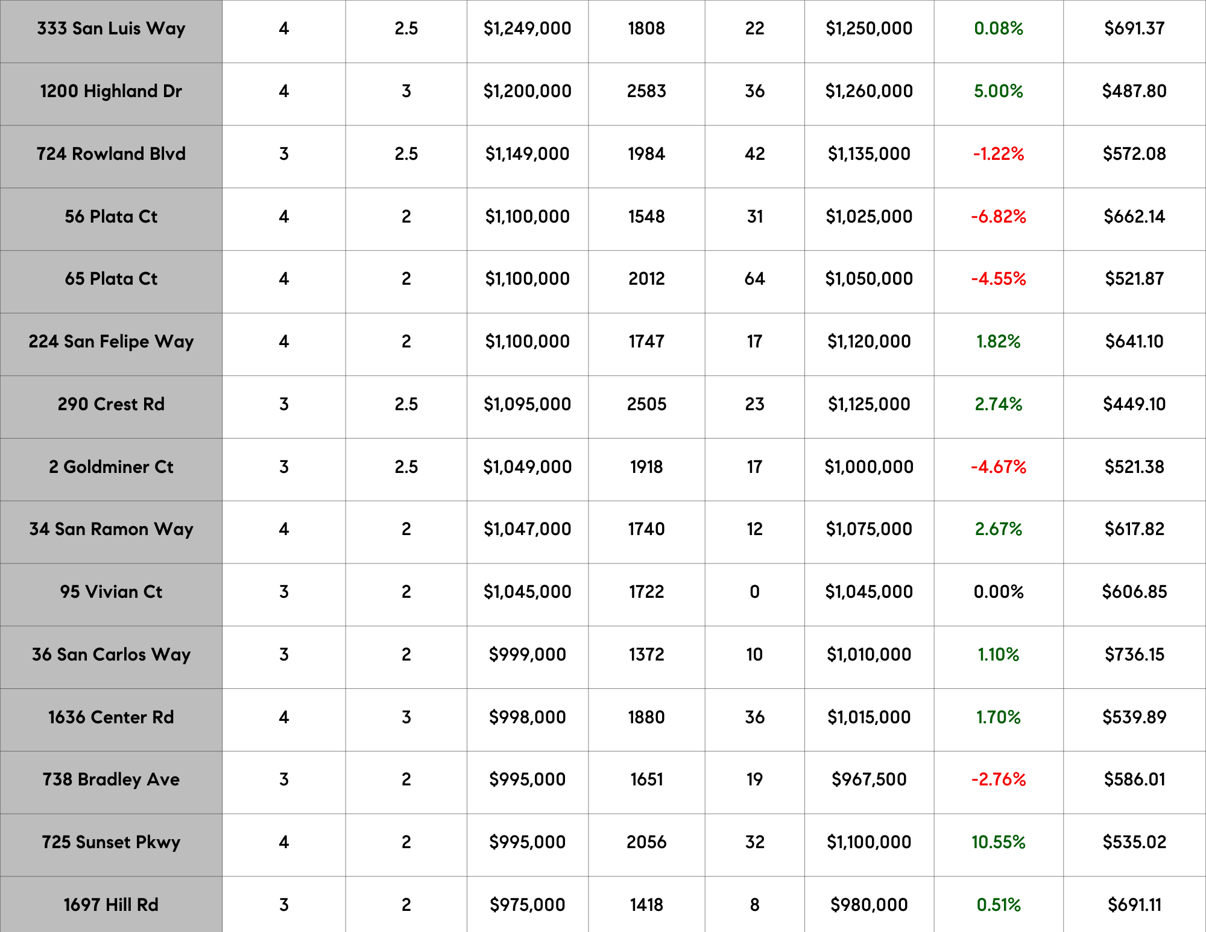This screenshot has width=1206, height=932.
Task: Click the 2583 square footage cell
Action: coord(646,92)
